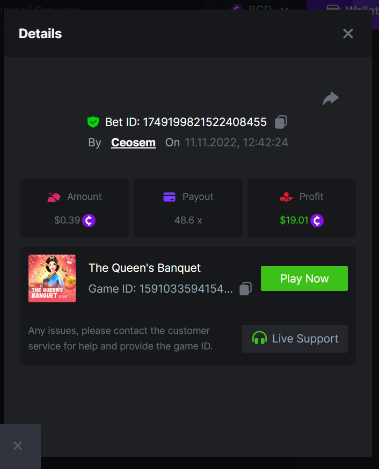Open the Wallet button at top
Image resolution: width=379 pixels, height=469 pixels.
349,9
